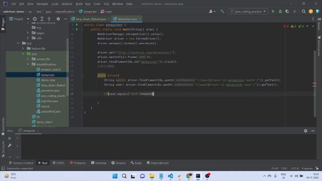The image size is (322, 181).
Task: Open the Refactor menu
Action: click(67, 4)
